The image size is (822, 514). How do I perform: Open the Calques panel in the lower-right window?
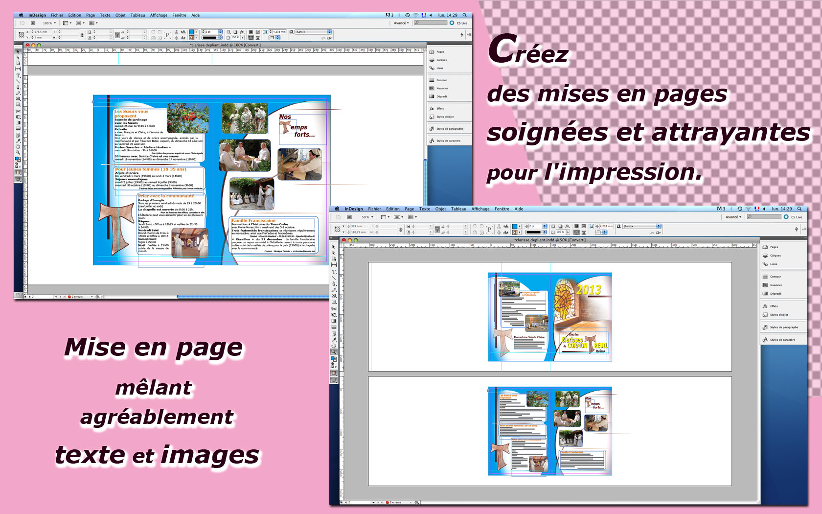click(x=775, y=256)
